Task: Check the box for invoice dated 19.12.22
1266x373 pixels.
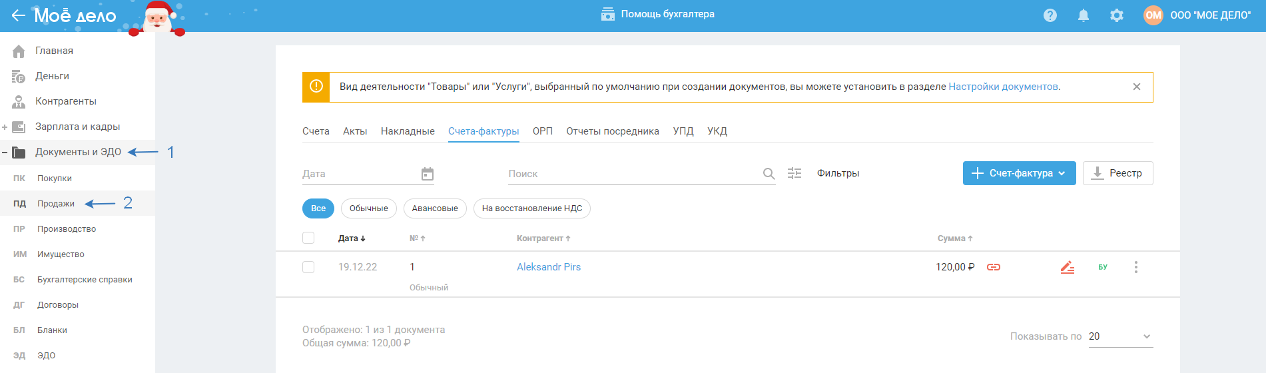Action: point(308,267)
